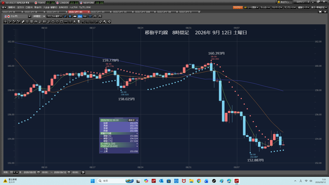Viewport: 329px width, 185px height.
Task: Open the テクニカル選択 dropdown
Action: click(x=54, y=16)
